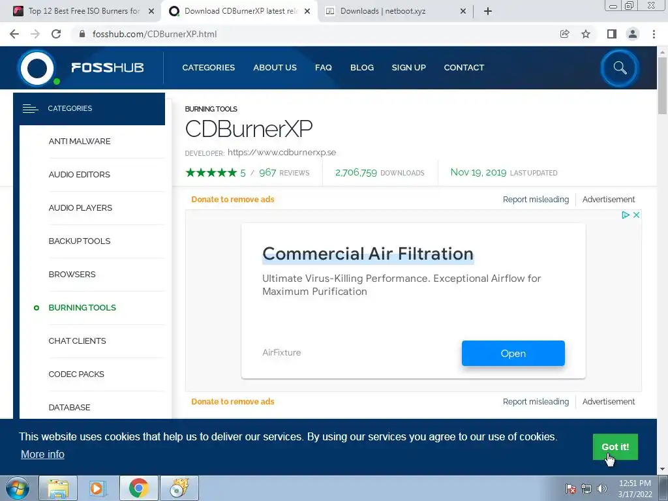Click the FOSSHUB wordmark text
The image size is (668, 501).
point(108,68)
